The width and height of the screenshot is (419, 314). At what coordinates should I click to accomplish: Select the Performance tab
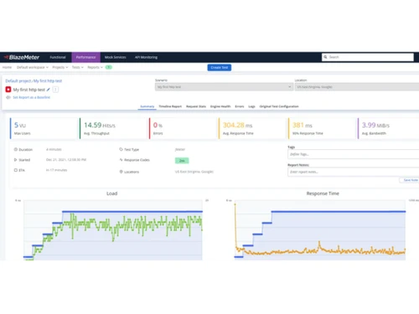point(85,57)
